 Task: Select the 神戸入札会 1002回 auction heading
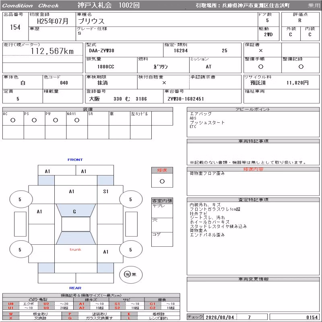click(108, 5)
